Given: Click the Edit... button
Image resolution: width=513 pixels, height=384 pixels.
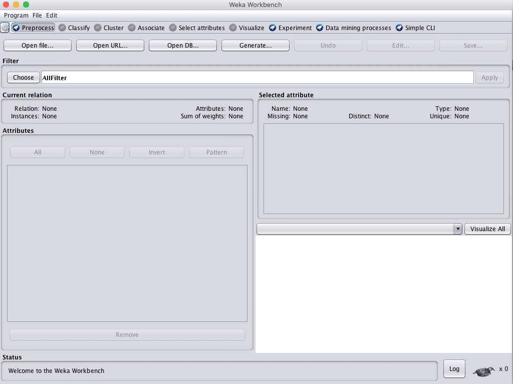Looking at the screenshot, I should (x=401, y=46).
